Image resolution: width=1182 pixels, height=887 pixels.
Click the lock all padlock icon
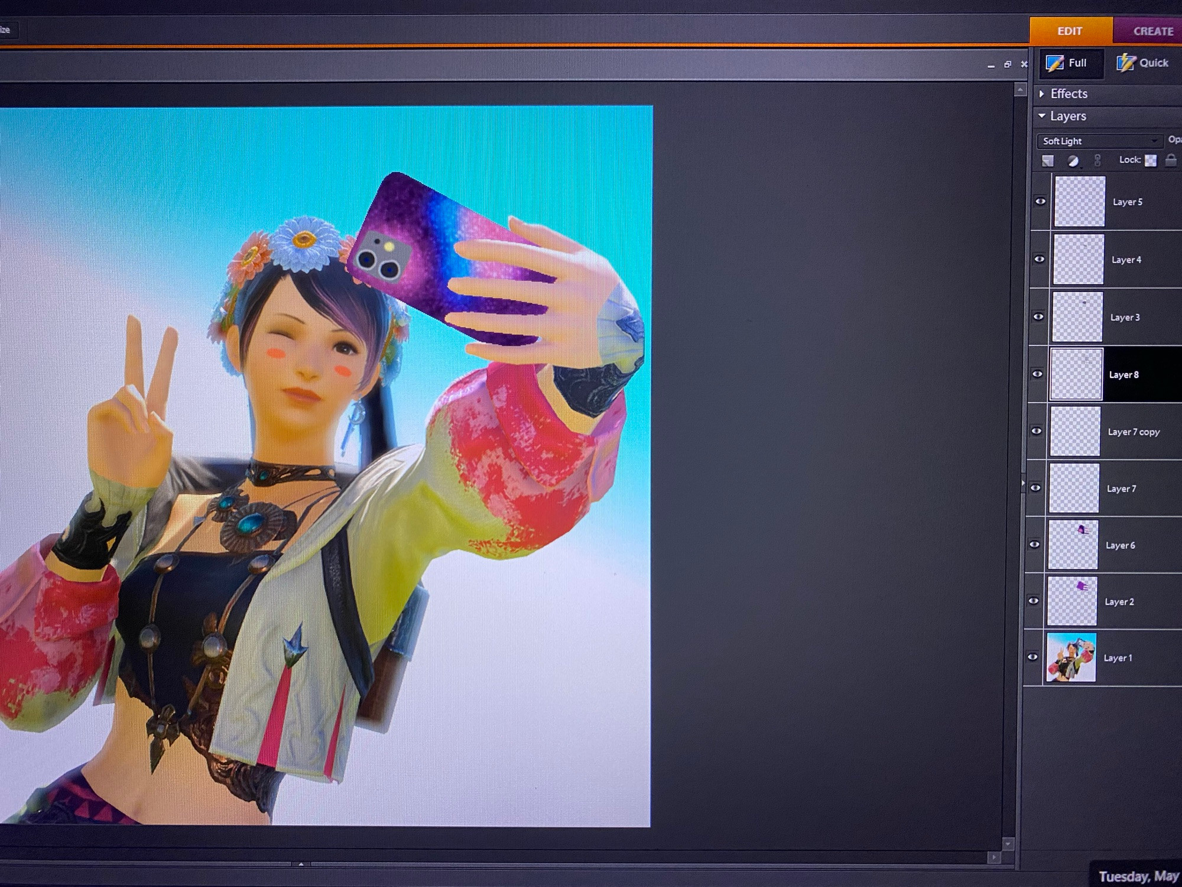(1171, 160)
